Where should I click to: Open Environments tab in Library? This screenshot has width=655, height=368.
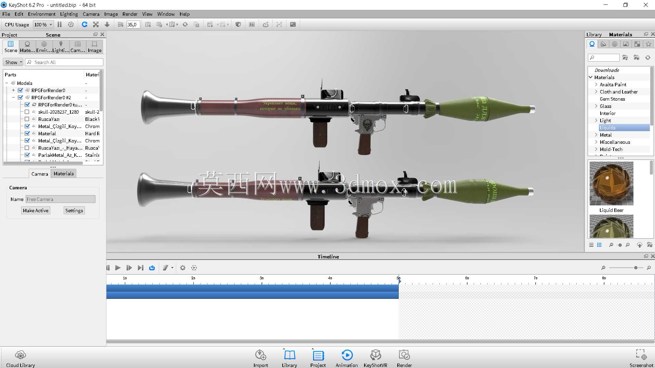[615, 44]
